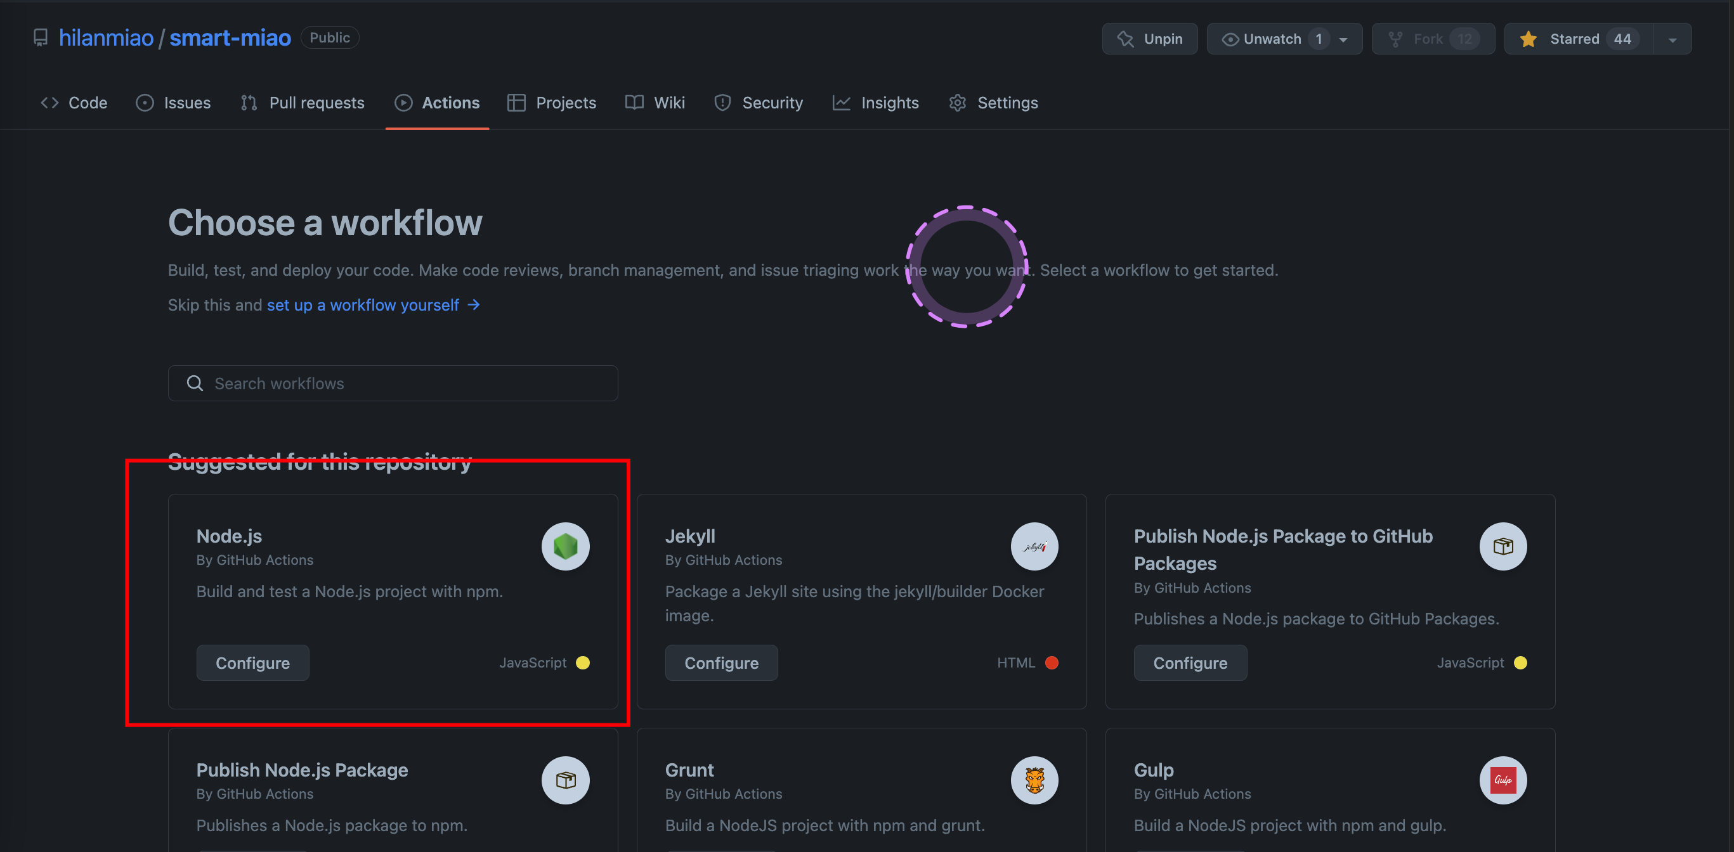Click the repository book icon beside hilanmiao
Image resolution: width=1734 pixels, height=852 pixels.
pyautogui.click(x=41, y=37)
